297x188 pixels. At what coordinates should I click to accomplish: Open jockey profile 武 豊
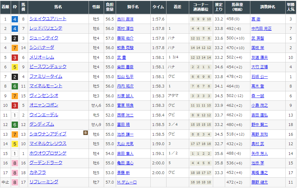tap(121, 58)
